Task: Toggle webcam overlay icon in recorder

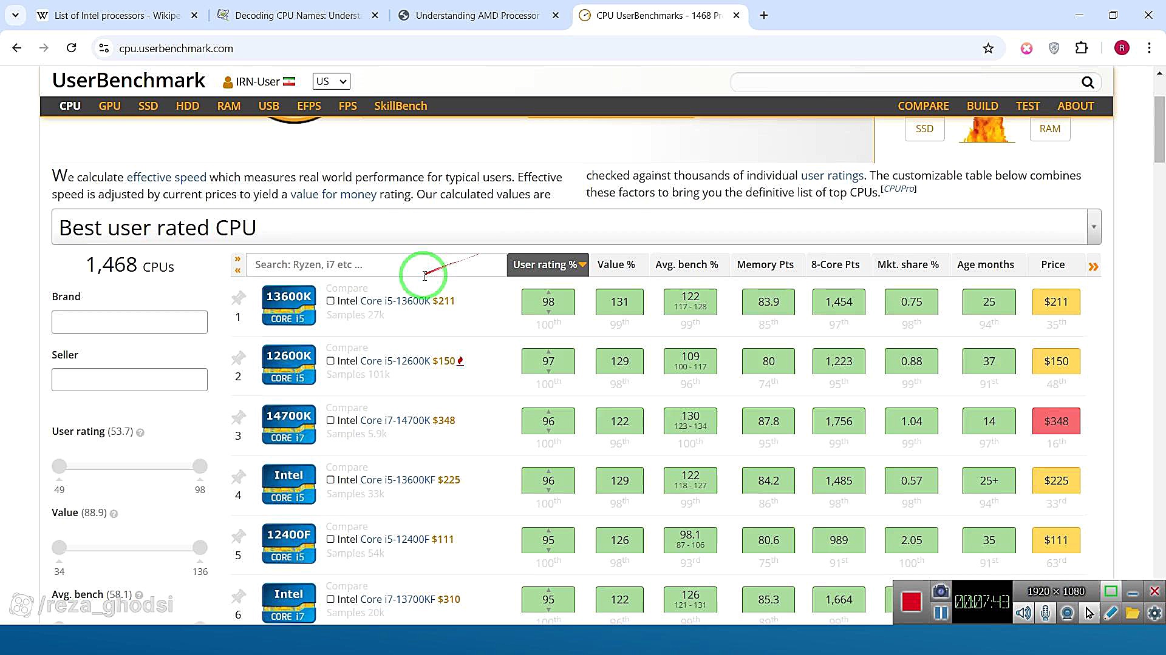Action: (x=1067, y=613)
